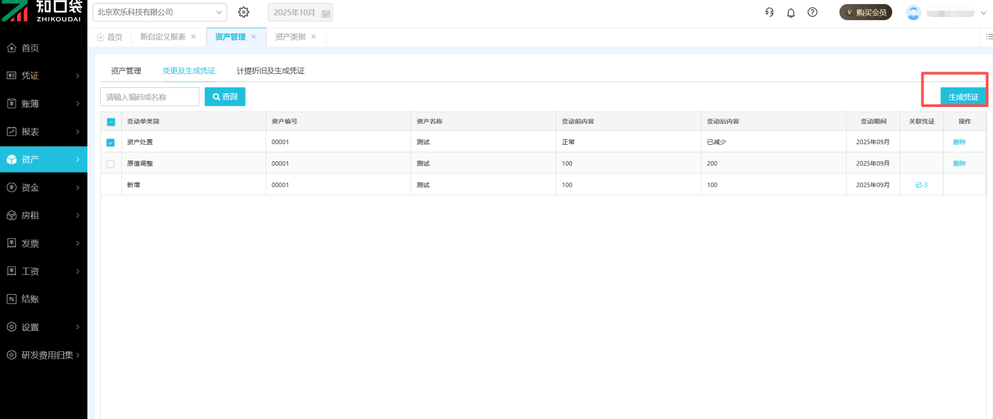This screenshot has height=419, width=993.
Task: Close the 新自定义报表 tab
Action: tap(193, 37)
